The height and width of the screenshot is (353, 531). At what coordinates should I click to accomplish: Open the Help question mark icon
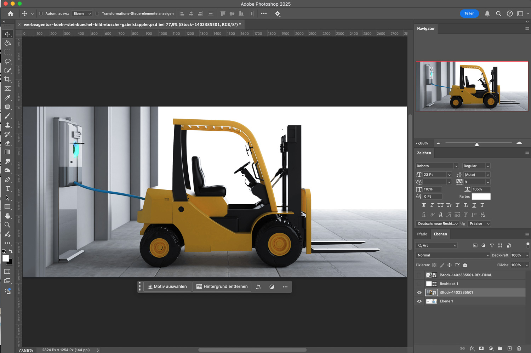pos(510,13)
